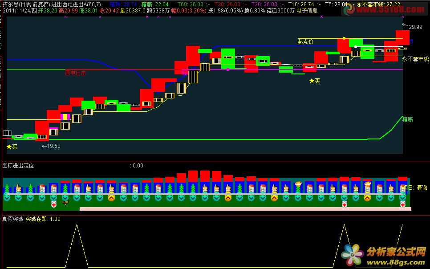
Task: Click the 电子信息 sector label
Action: point(307,11)
